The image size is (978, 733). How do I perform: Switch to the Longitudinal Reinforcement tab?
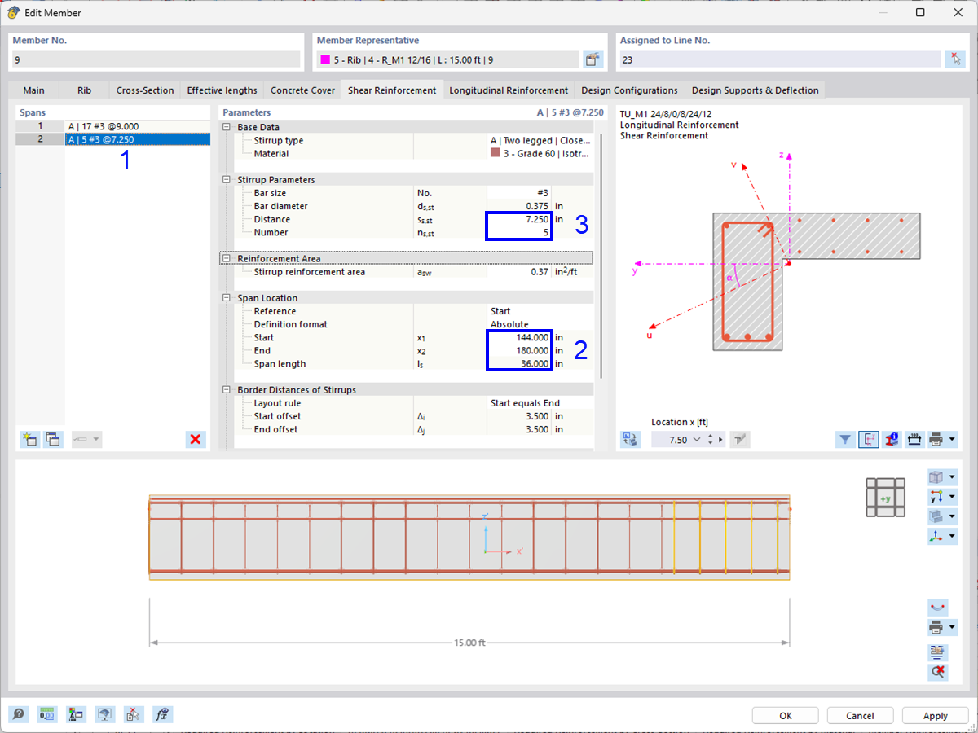tap(509, 90)
